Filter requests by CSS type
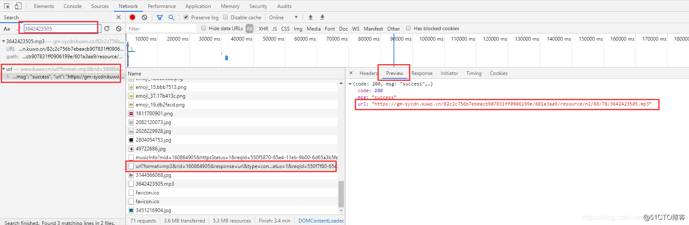 pos(285,28)
